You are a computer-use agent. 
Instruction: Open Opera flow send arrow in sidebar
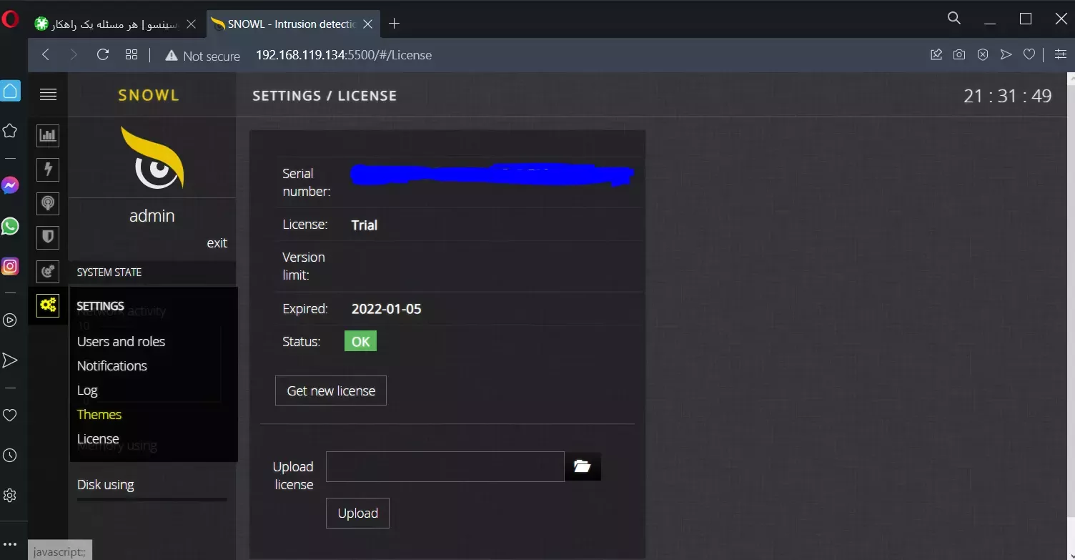click(10, 360)
